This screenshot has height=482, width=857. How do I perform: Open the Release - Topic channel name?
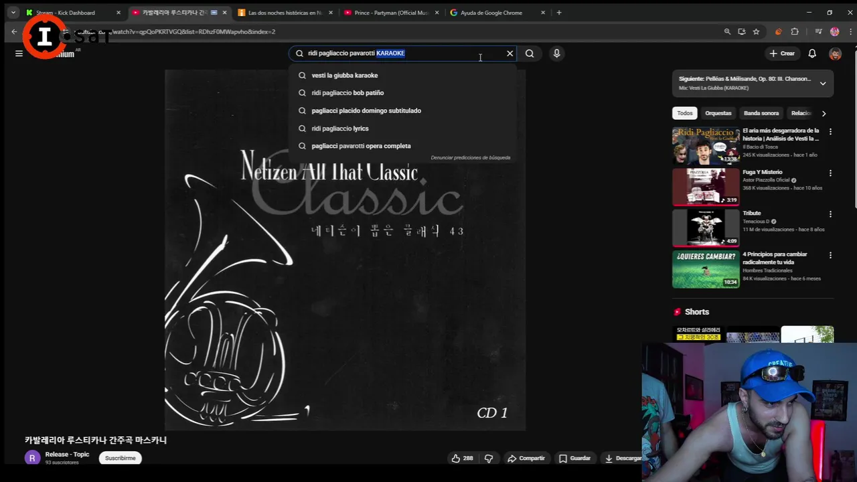[67, 455]
